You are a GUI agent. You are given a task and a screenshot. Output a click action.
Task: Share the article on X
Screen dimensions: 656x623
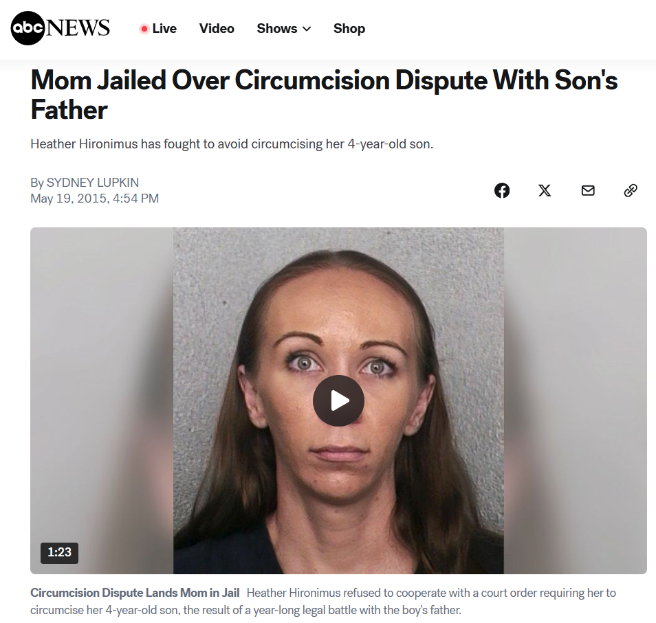[x=545, y=190]
